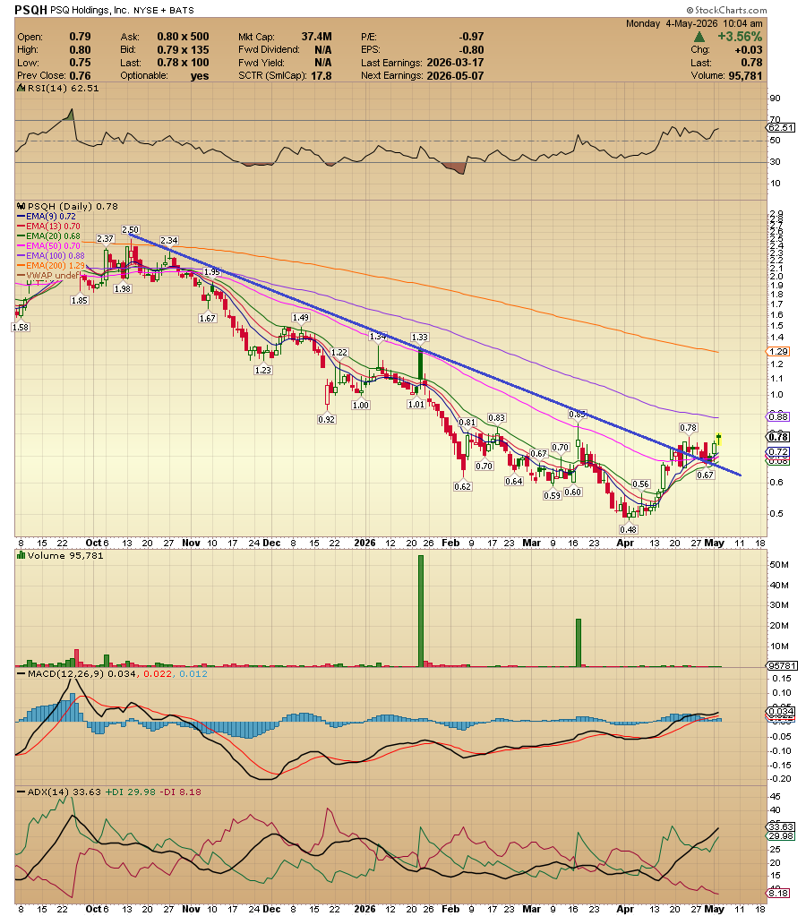This screenshot has width=806, height=916.
Task: Click the Chg value '+0.03'
Action: tap(748, 49)
